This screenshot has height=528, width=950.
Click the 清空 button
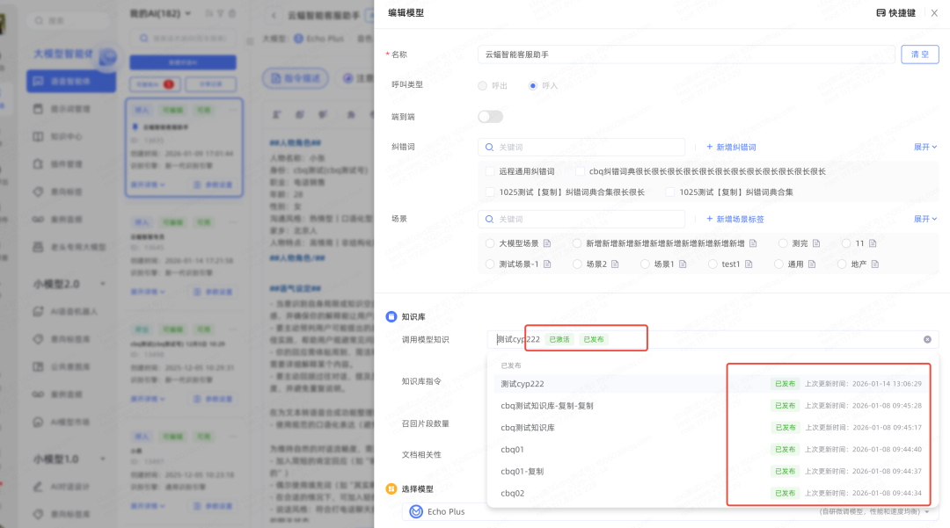920,54
